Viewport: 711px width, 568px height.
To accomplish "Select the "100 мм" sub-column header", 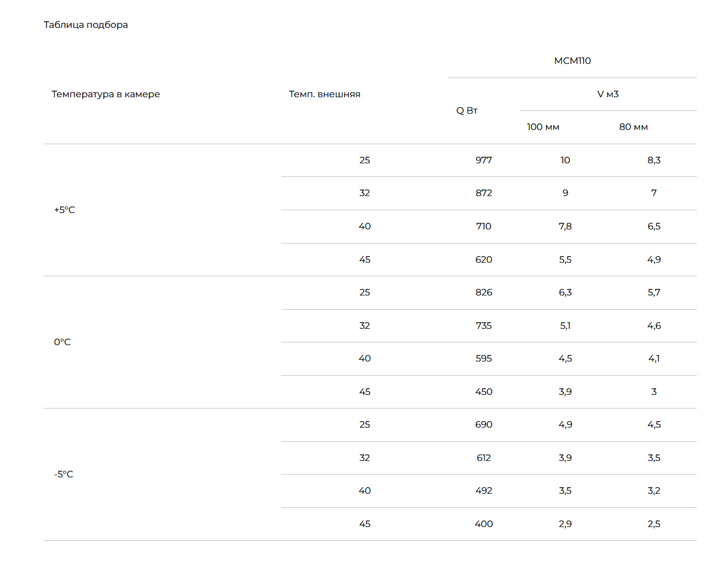I will 543,127.
